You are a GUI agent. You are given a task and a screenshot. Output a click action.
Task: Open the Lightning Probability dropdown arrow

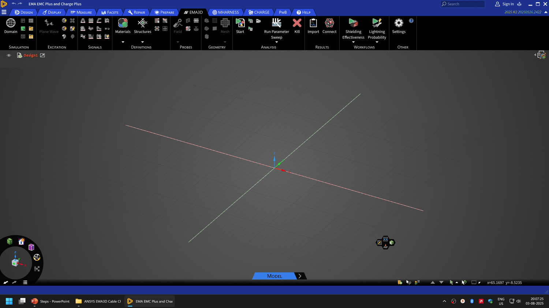click(x=377, y=42)
